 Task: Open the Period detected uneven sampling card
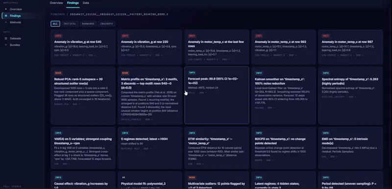(x=350, y=180)
